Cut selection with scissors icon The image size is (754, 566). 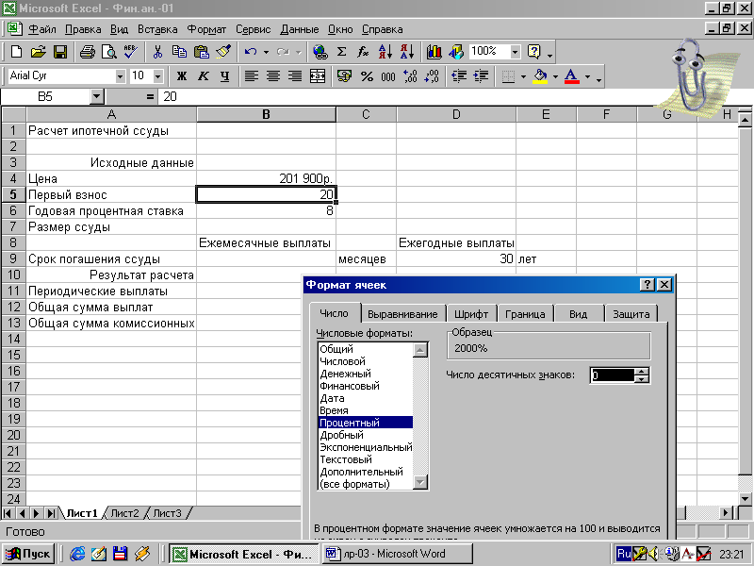157,52
